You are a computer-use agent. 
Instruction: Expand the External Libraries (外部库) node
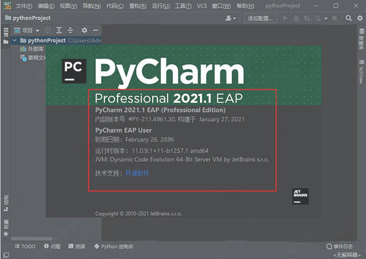pyautogui.click(x=16, y=49)
